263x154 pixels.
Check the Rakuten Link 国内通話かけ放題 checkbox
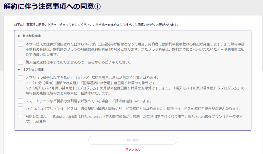21,116
